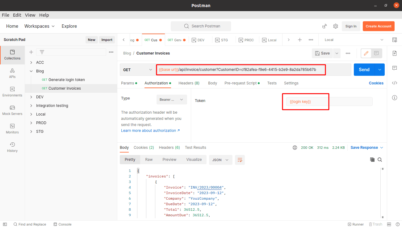Click the filter icon in collections search
Viewport: 402px width, 228px height.
tap(42, 52)
